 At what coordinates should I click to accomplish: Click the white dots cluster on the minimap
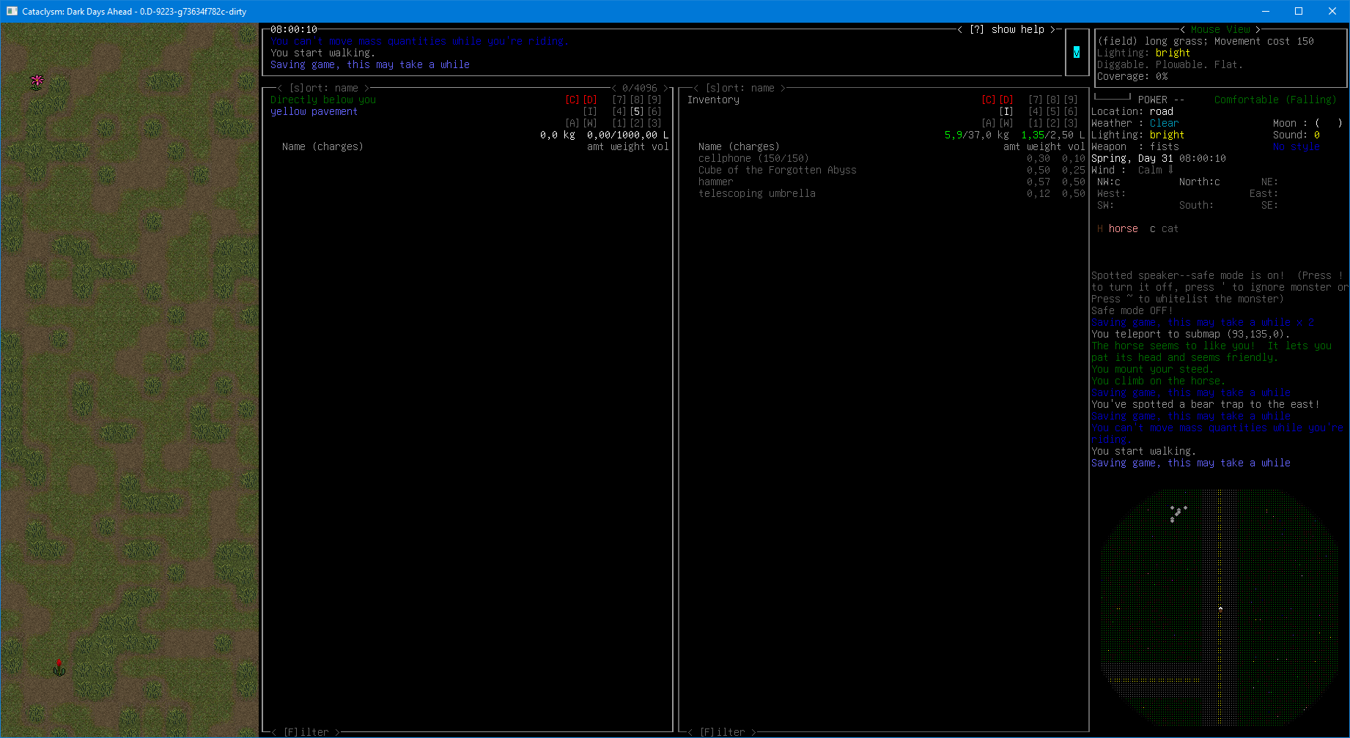[x=1178, y=512]
